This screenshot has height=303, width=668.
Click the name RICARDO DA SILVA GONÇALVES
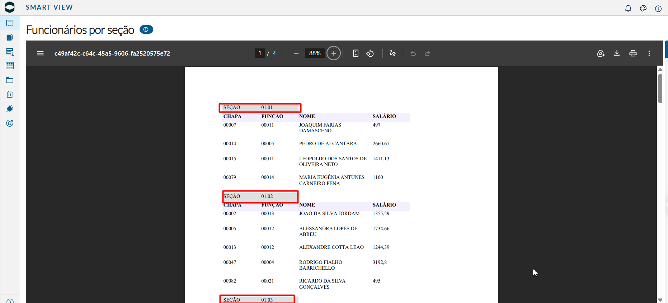(322, 284)
